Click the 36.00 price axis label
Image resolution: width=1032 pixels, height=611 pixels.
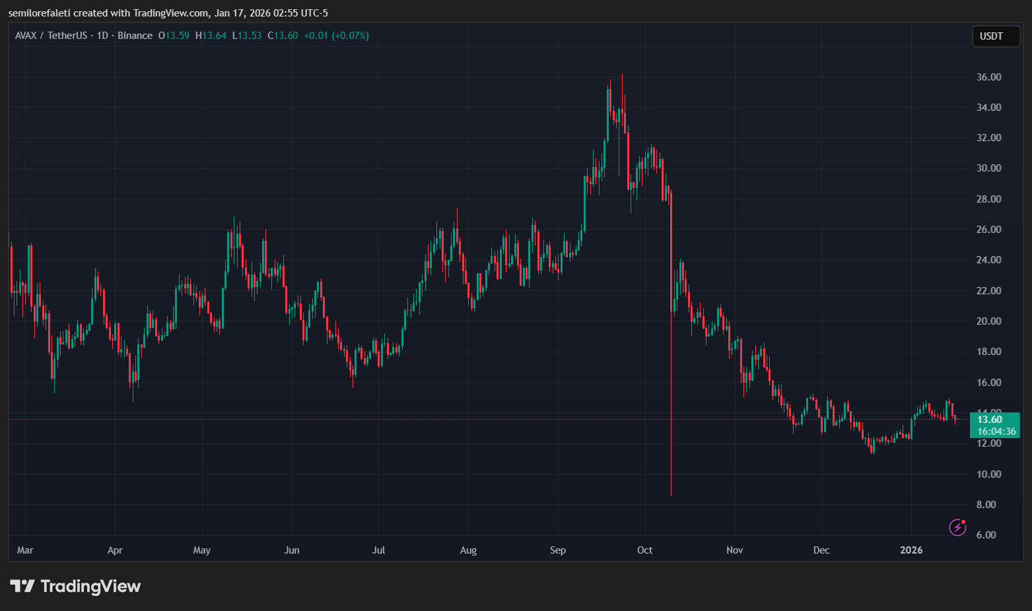(x=988, y=77)
